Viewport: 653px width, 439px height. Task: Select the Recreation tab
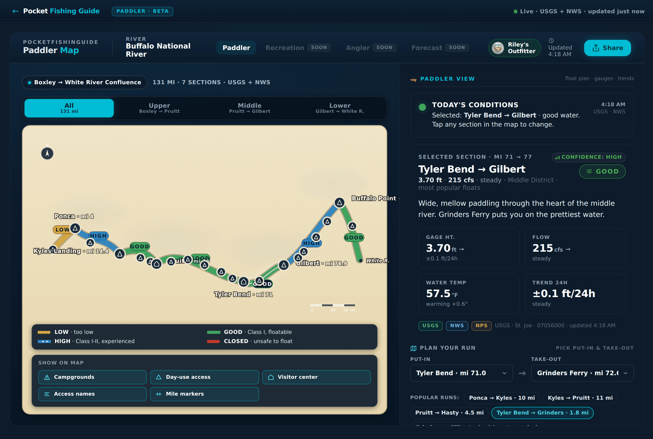click(x=298, y=48)
